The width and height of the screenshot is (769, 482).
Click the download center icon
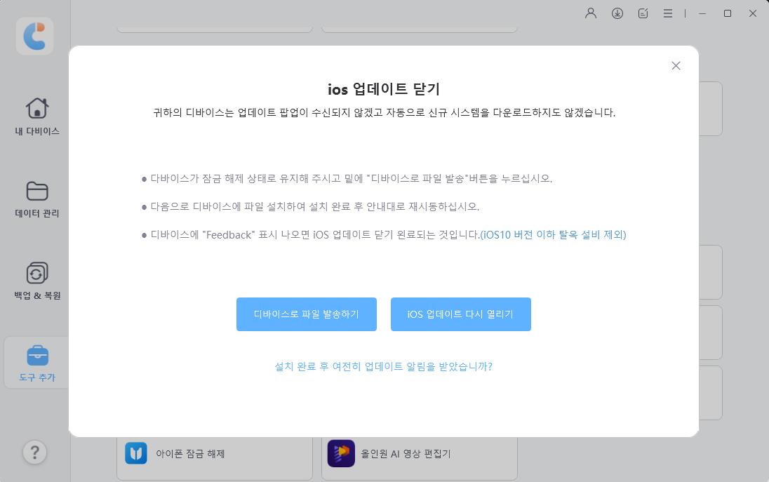click(617, 13)
